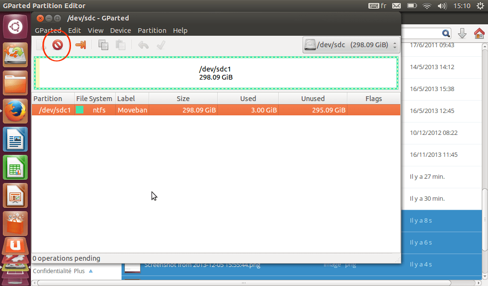Open the system gear session menu
The width and height of the screenshot is (488, 286).
(480, 6)
